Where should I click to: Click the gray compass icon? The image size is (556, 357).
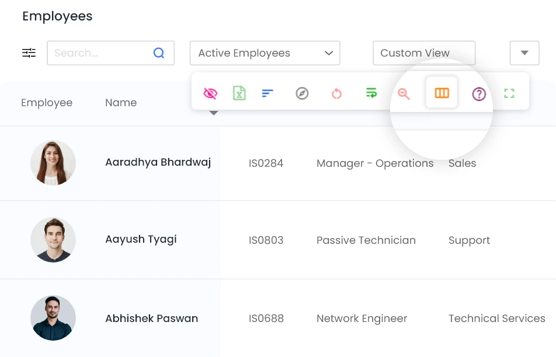[302, 93]
